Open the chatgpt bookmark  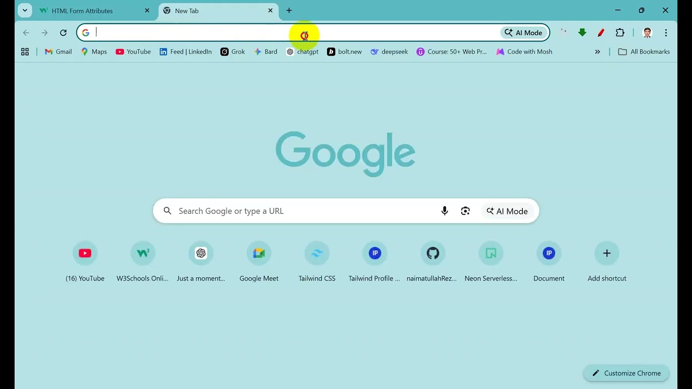(303, 52)
